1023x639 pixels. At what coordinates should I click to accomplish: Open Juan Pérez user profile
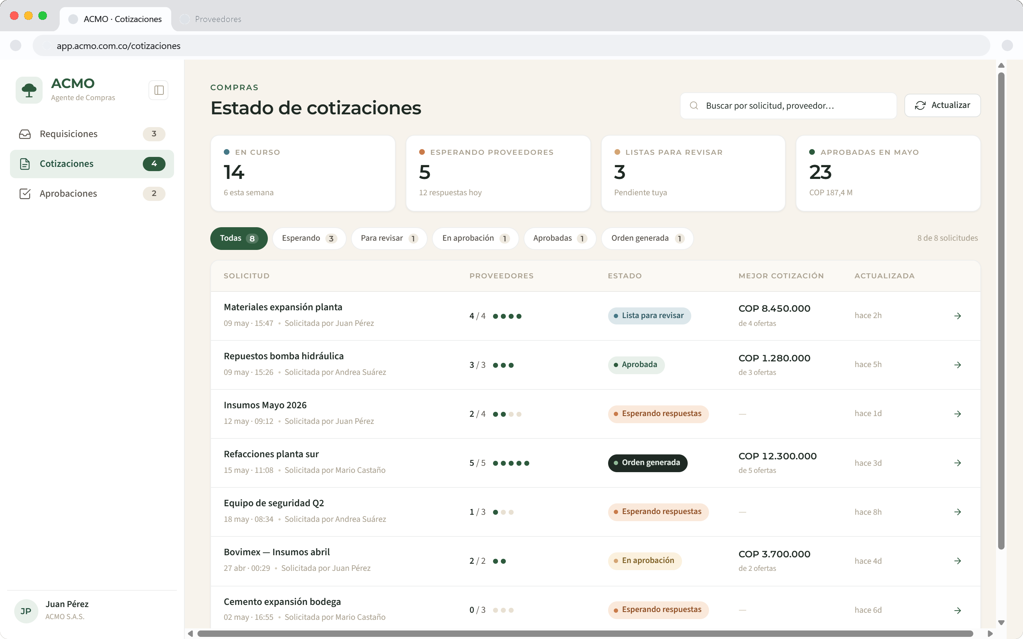[x=92, y=611]
